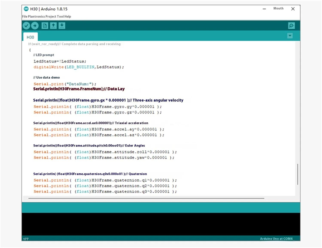Create a new sketch file
This screenshot has height=248, width=322.
(x=45, y=26)
